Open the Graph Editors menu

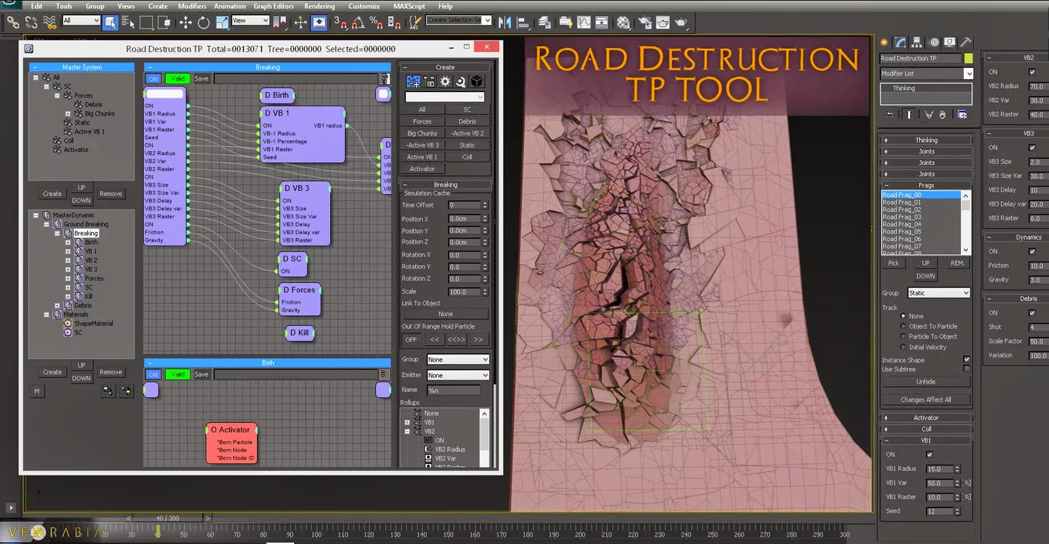point(273,6)
